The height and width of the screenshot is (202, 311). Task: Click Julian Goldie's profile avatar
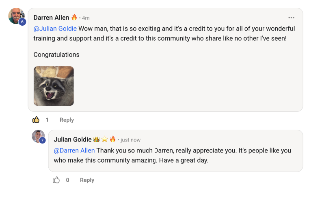[38, 136]
